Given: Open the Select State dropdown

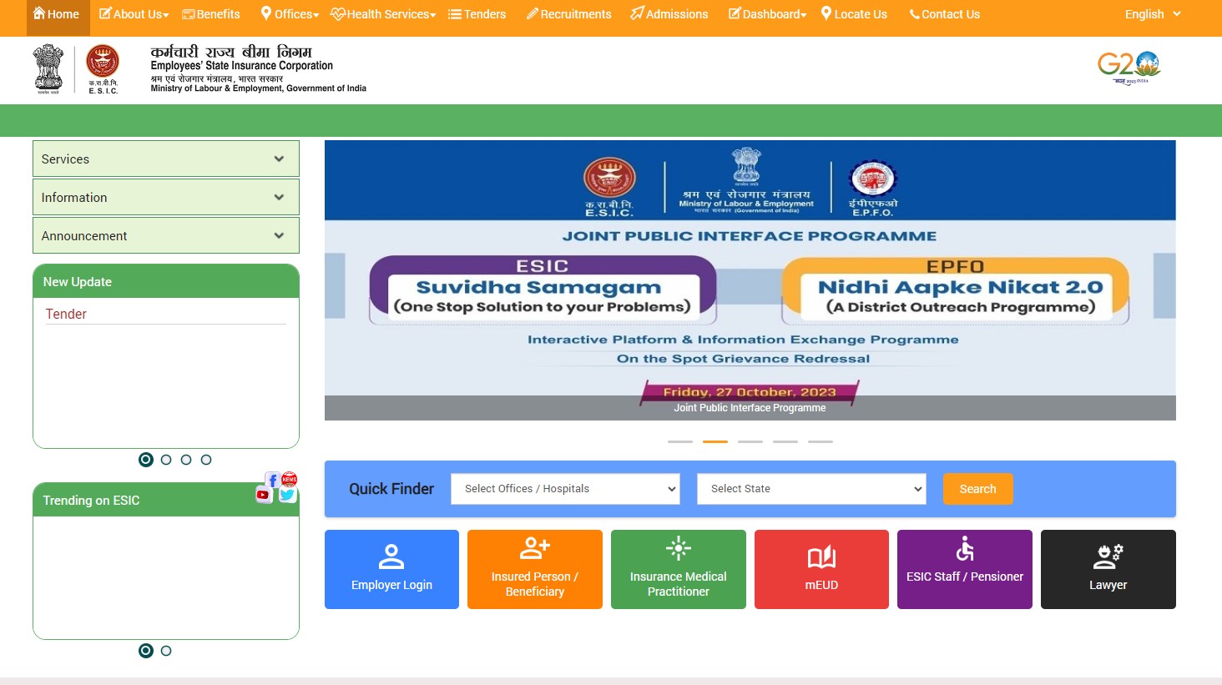Looking at the screenshot, I should click(x=810, y=489).
